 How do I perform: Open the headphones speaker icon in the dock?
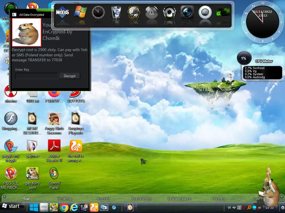tap(169, 12)
